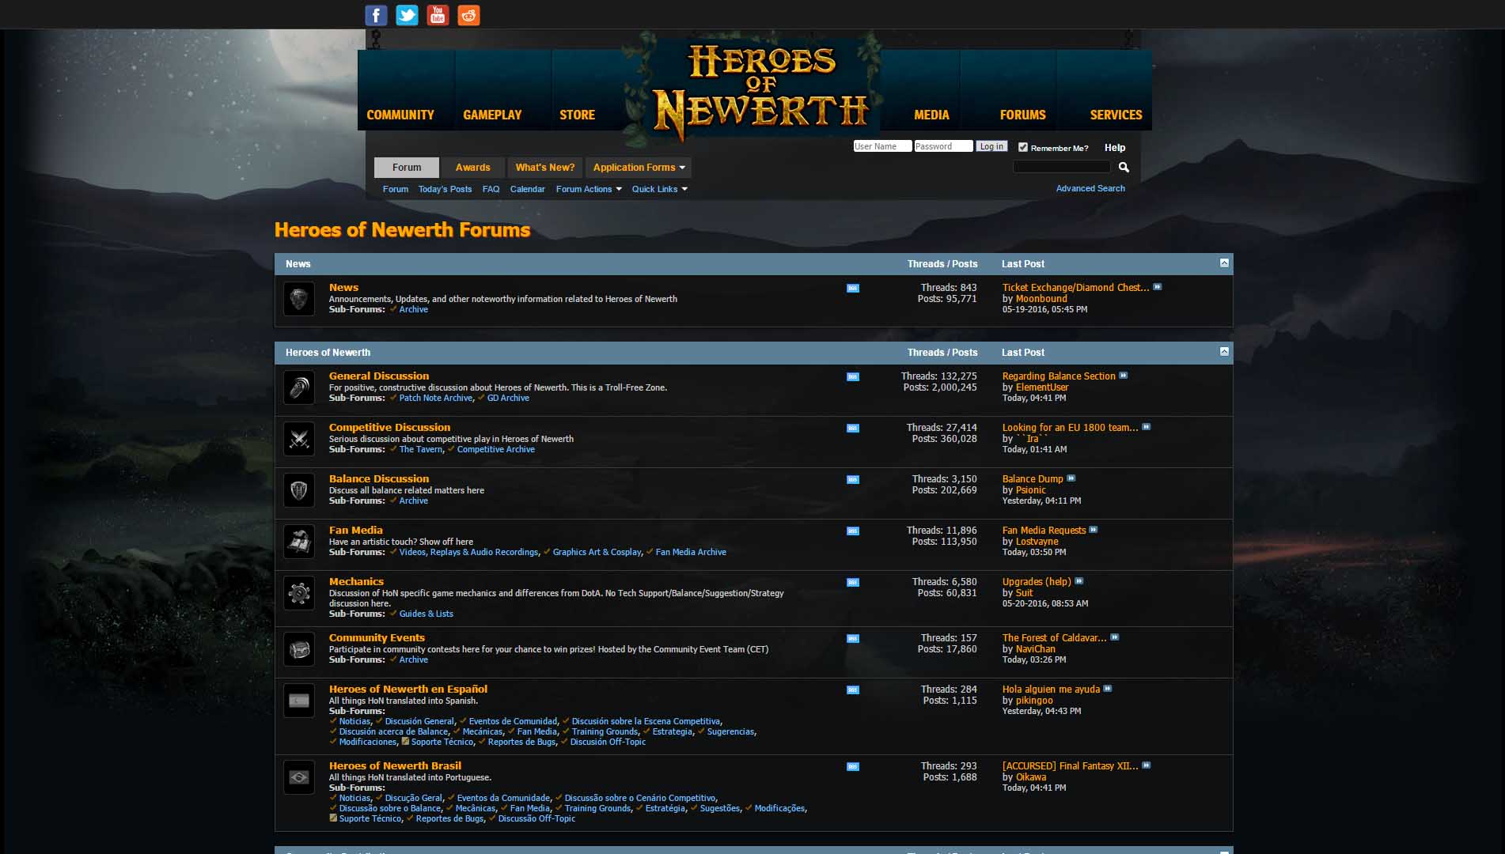Click the Heroes of Newerth en Español flag icon
Image resolution: width=1505 pixels, height=854 pixels.
click(x=299, y=701)
